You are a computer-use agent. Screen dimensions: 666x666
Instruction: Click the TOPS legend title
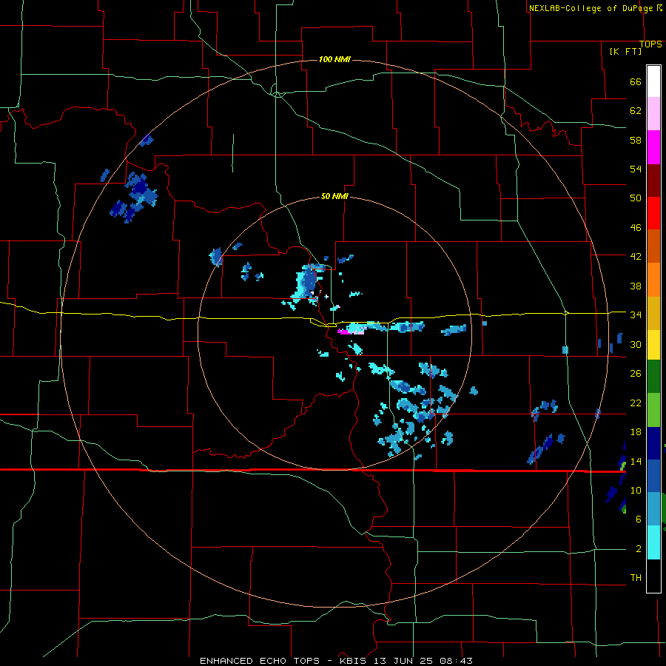pos(650,44)
